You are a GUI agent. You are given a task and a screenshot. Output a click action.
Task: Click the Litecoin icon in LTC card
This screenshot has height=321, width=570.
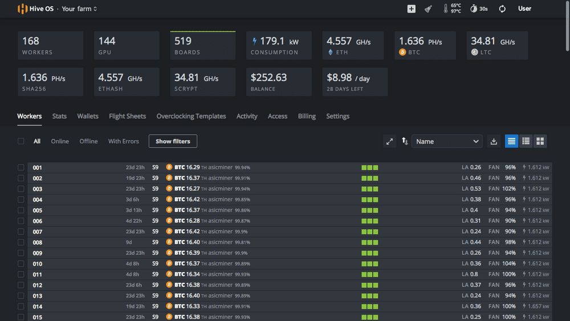[x=474, y=52]
